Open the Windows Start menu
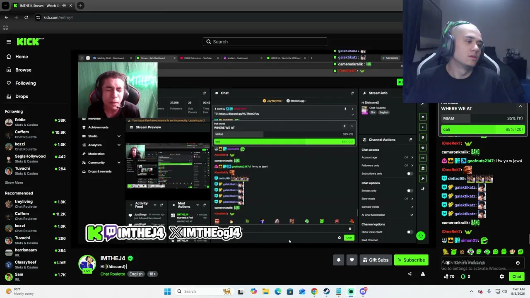The height and width of the screenshot is (298, 530). 167,291
